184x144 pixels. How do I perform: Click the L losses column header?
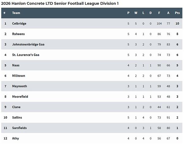[143, 13]
